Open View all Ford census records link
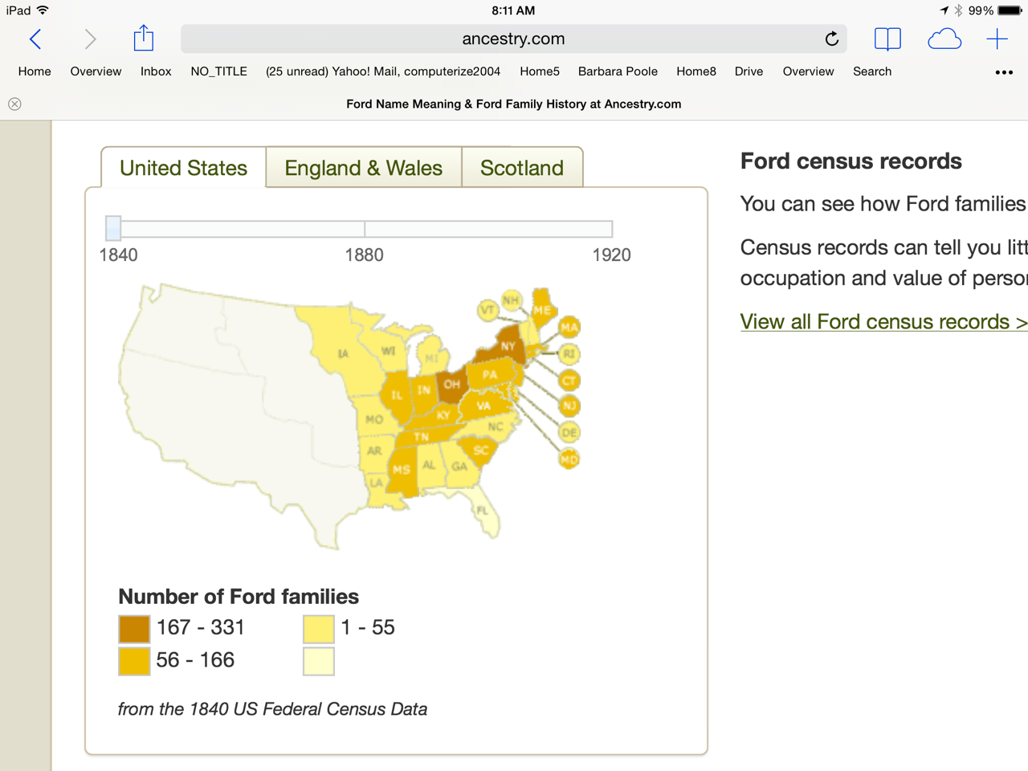Screen dimensions: 1028x771 pos(883,321)
